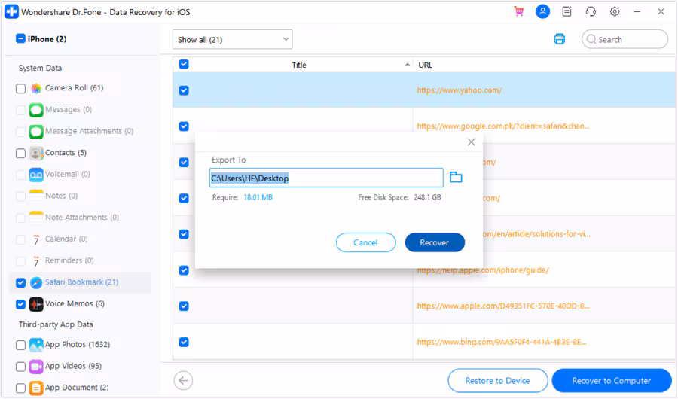Select Camera Roll (61) category
678x399 pixels.
click(x=75, y=88)
